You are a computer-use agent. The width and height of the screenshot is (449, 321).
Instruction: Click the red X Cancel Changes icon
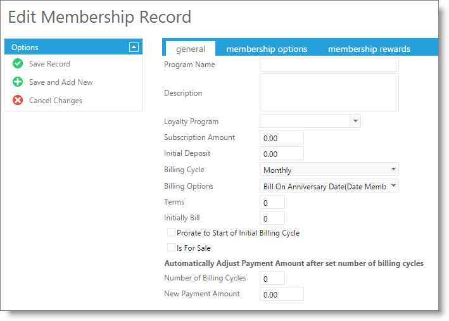[x=18, y=100]
